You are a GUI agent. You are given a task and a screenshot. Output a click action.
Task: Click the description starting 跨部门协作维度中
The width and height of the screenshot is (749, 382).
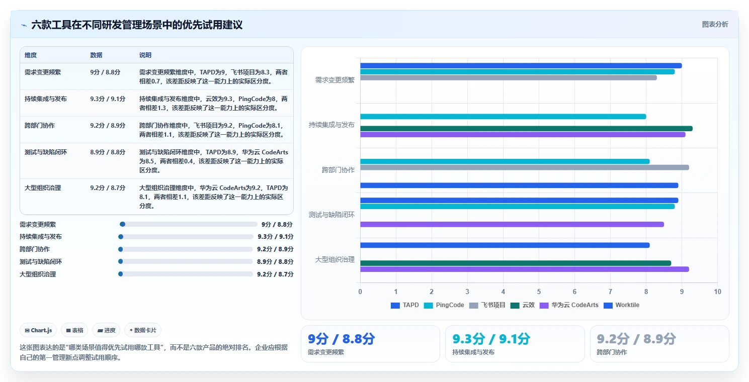[x=213, y=130]
